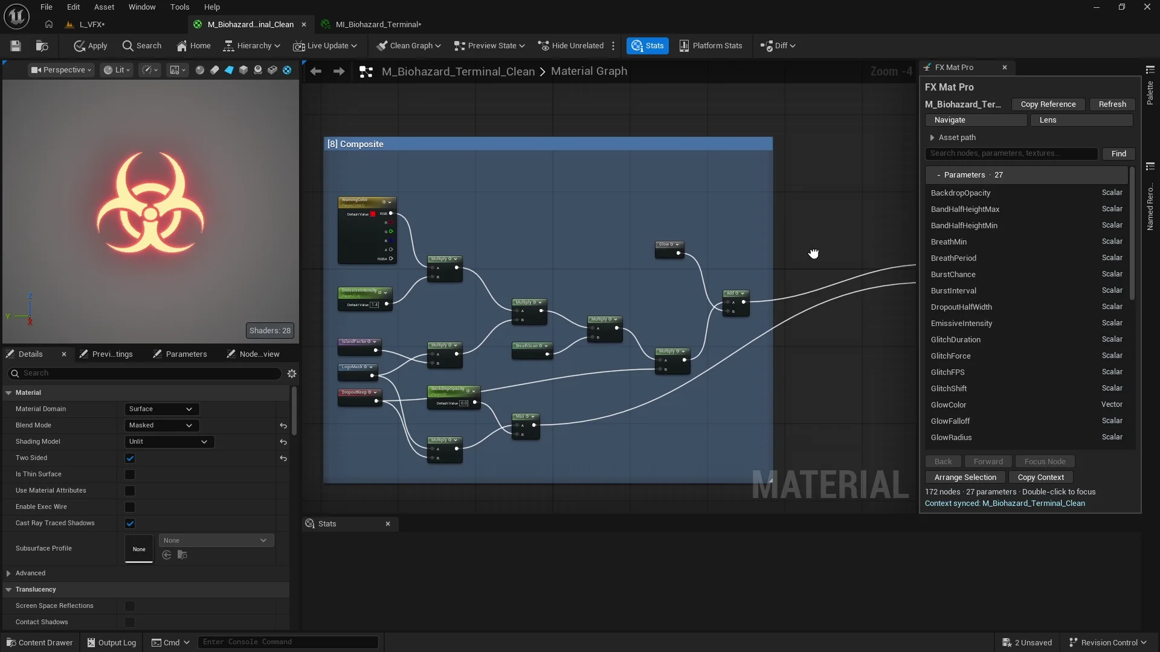The image size is (1160, 652).
Task: Save the material asset
Action: click(x=16, y=46)
